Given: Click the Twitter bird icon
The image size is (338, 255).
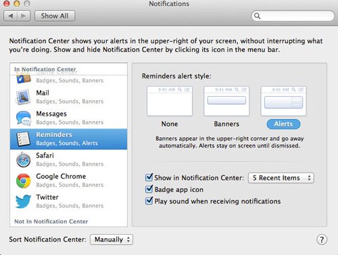Looking at the screenshot, I should 23,202.
